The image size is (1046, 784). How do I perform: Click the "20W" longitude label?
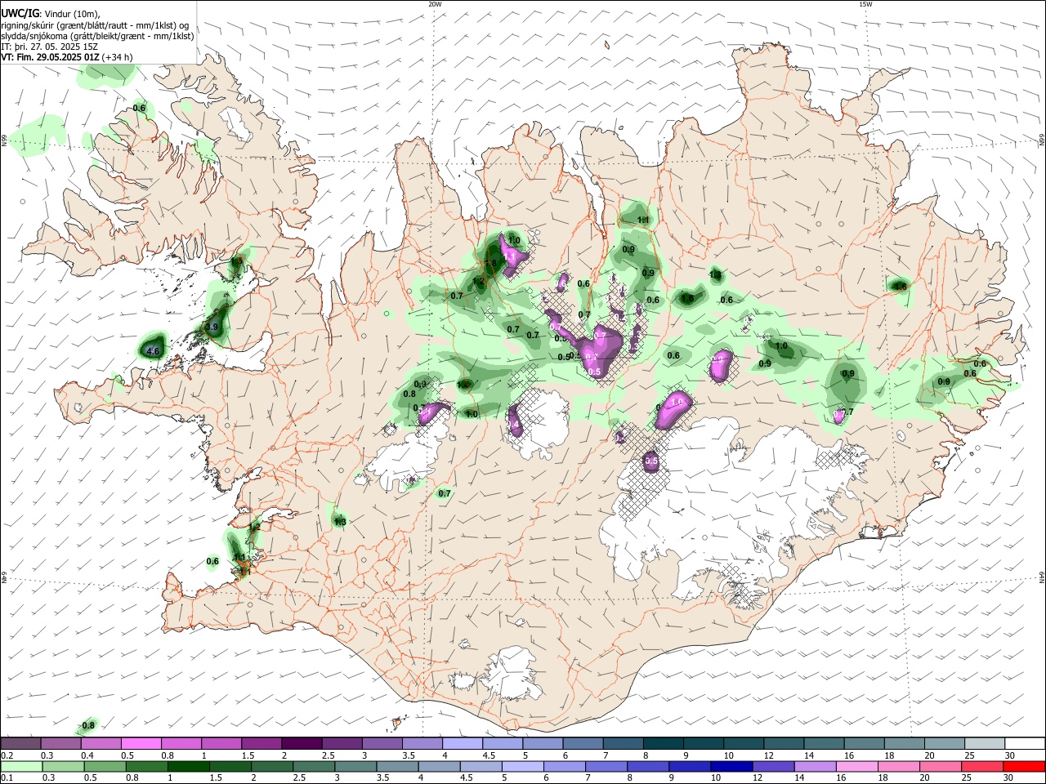435,4
